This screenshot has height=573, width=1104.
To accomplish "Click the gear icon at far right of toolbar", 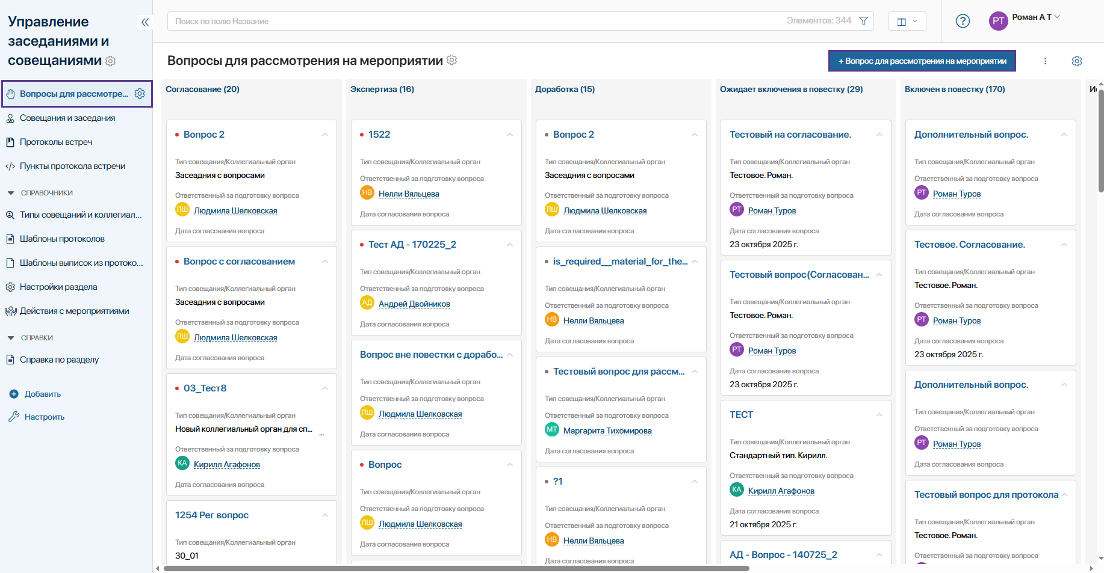I will point(1077,61).
